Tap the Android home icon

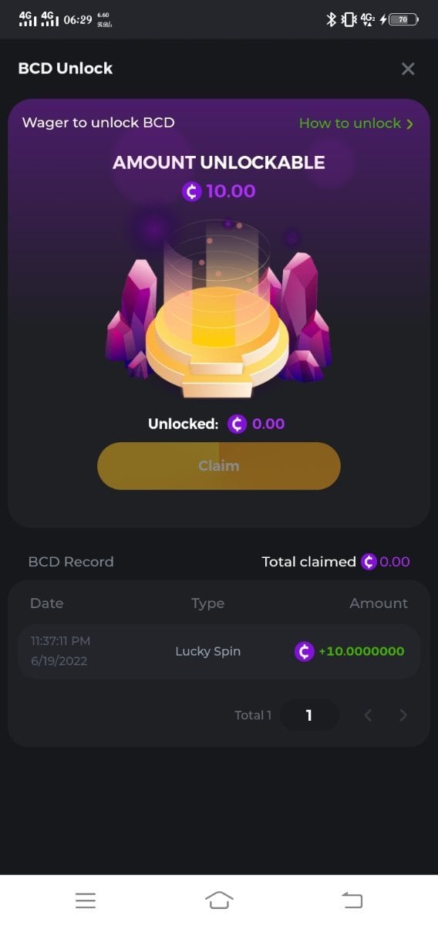(x=219, y=900)
